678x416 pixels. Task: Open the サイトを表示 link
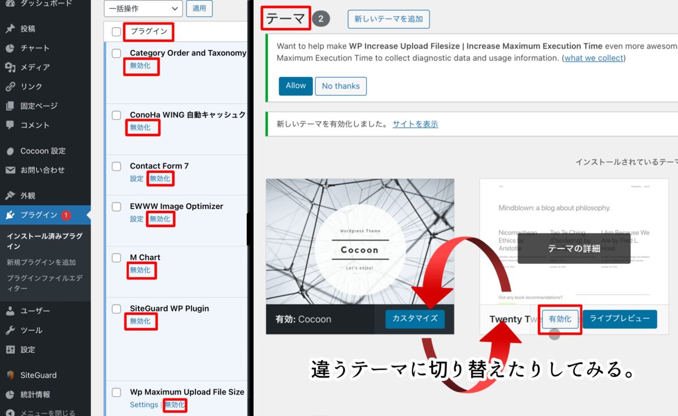pyautogui.click(x=415, y=124)
